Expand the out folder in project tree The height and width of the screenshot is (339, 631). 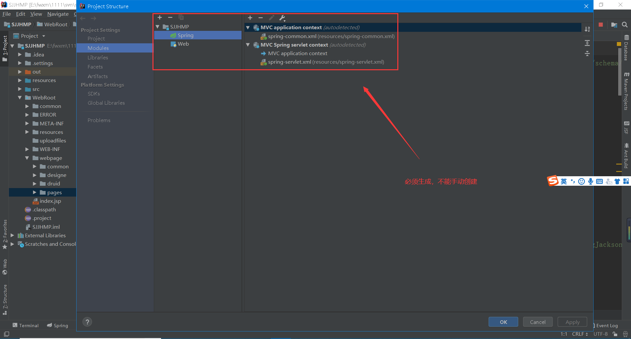(x=20, y=72)
